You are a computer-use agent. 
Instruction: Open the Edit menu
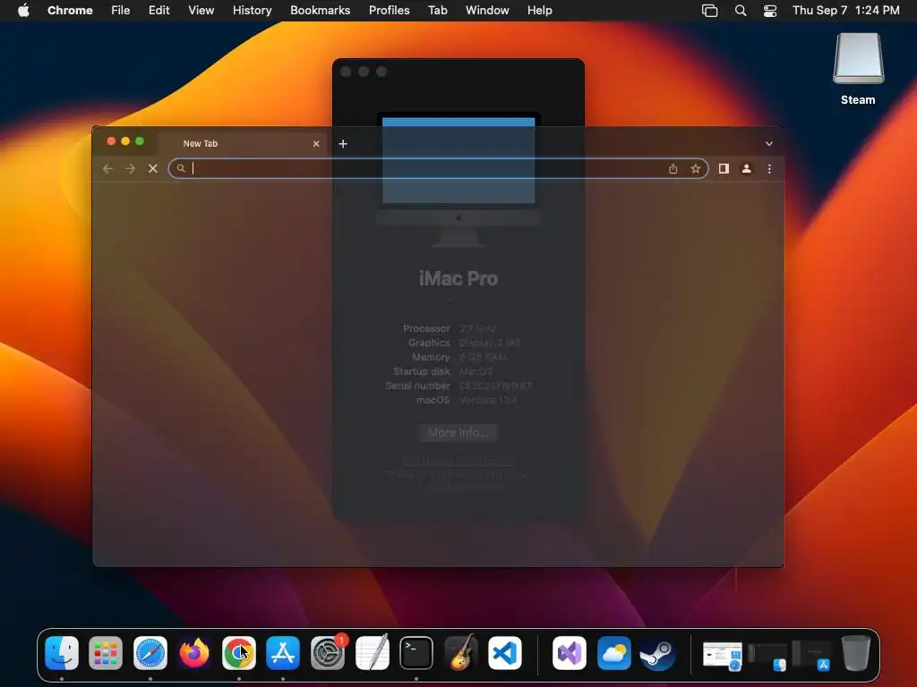tap(159, 11)
